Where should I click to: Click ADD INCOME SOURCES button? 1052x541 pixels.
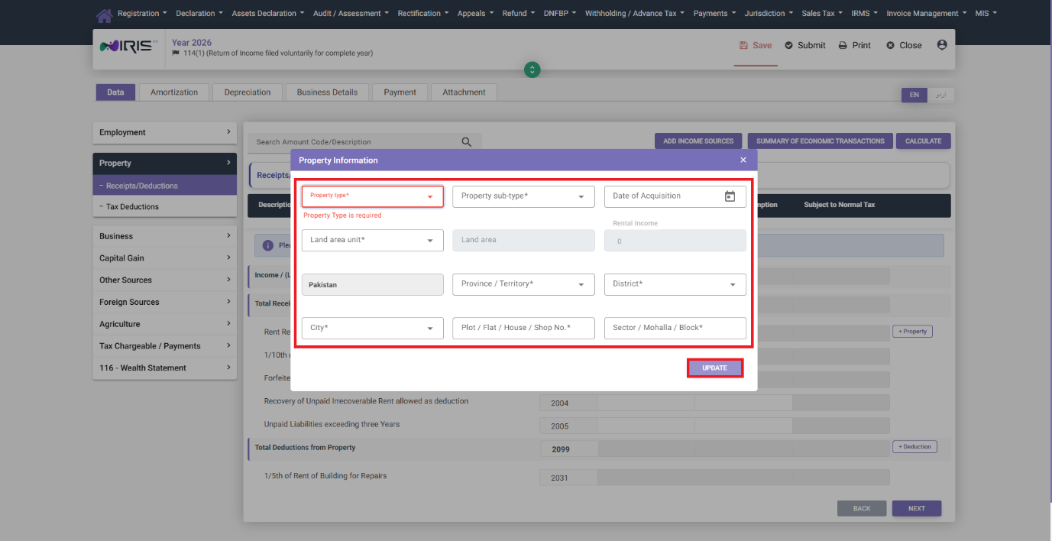(698, 141)
